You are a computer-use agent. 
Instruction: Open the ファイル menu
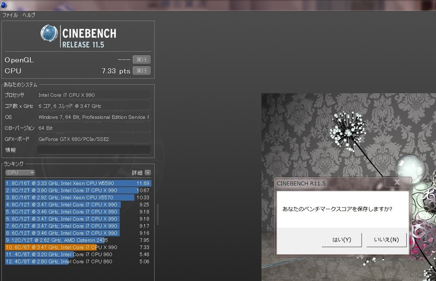10,15
